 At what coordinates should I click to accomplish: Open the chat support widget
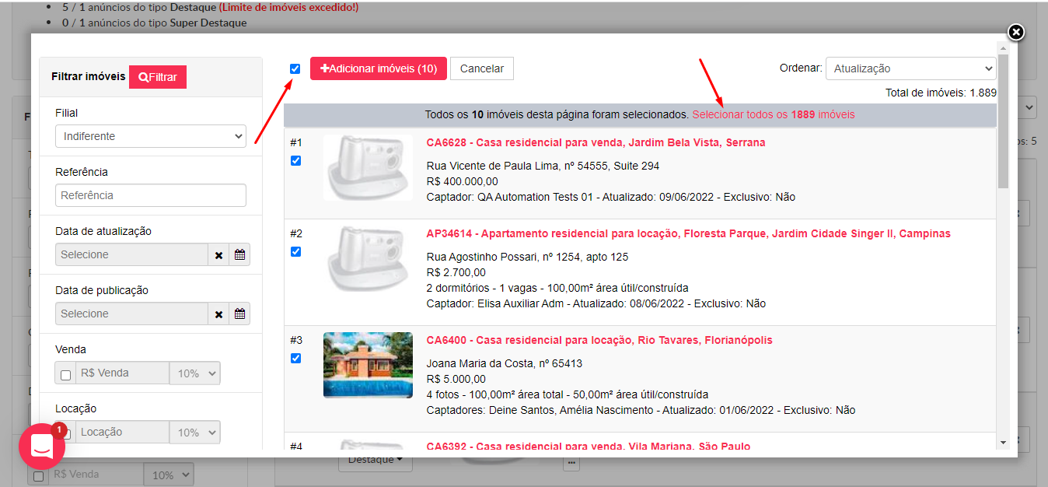(41, 447)
